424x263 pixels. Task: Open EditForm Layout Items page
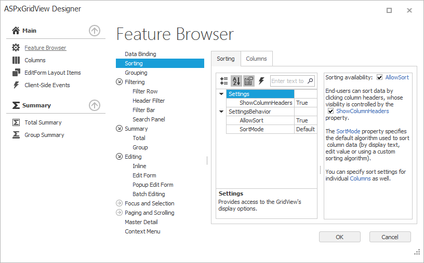52,73
